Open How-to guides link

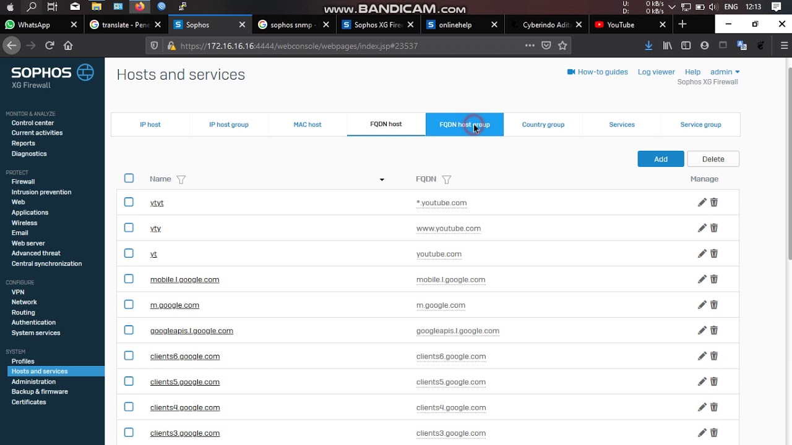click(598, 72)
